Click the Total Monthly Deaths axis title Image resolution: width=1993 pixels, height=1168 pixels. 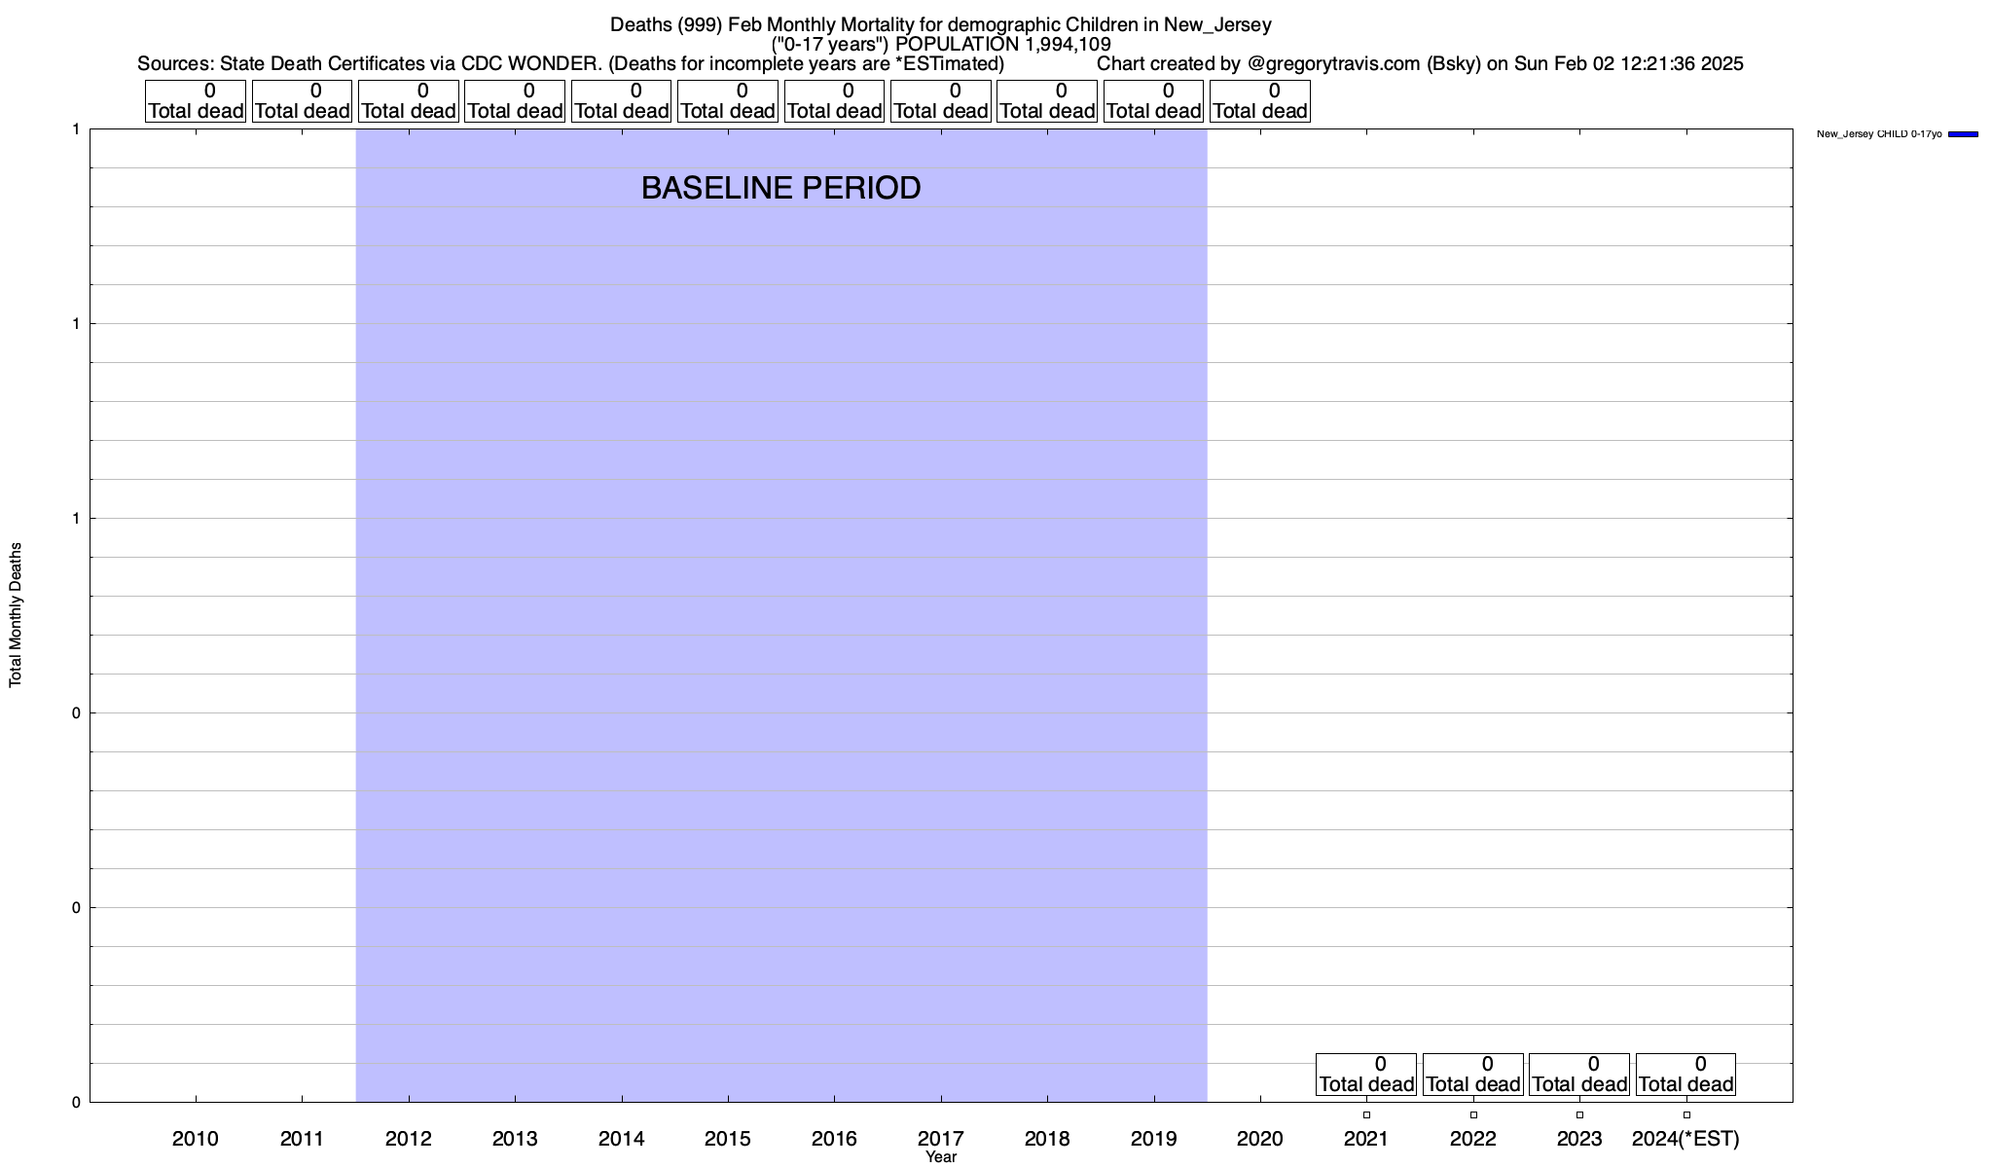click(x=16, y=615)
